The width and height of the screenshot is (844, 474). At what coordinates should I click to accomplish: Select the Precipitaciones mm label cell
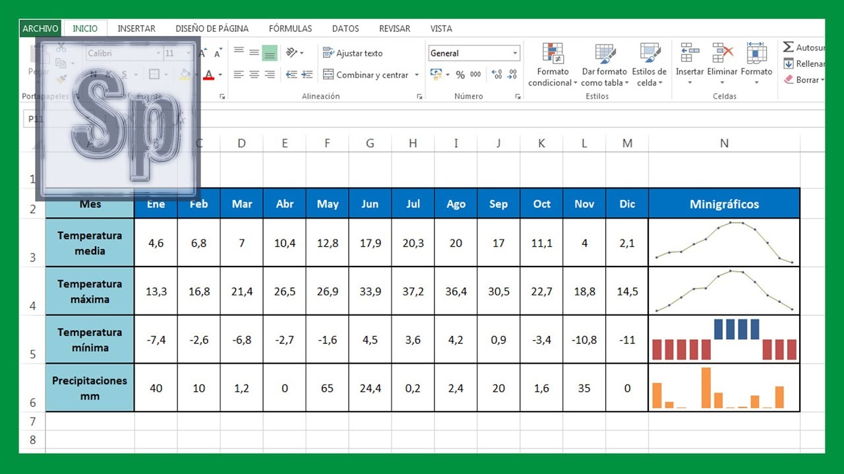(x=90, y=388)
